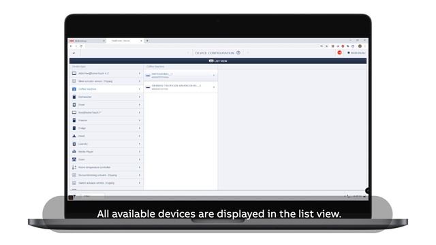This screenshot has height=245, width=436.
Task: Open the second coffee machine entry's chevron
Action: point(214,87)
